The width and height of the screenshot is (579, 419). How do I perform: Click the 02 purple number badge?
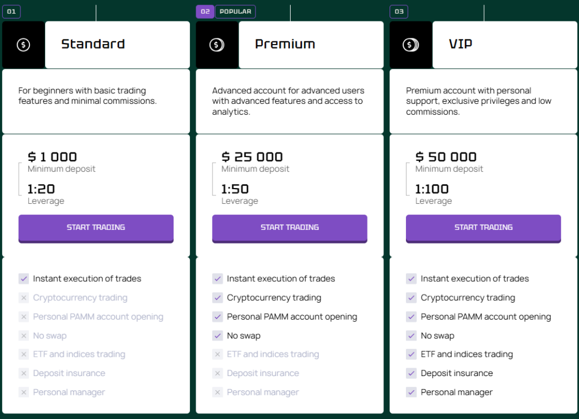[205, 11]
